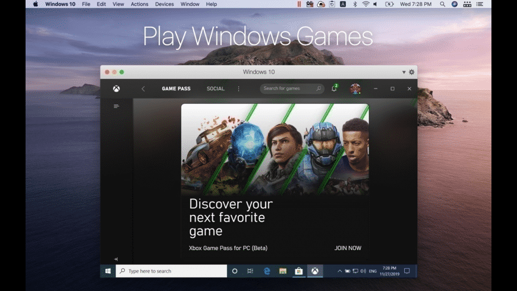
Task: Open the Windows taskbar clock
Action: tap(389, 271)
